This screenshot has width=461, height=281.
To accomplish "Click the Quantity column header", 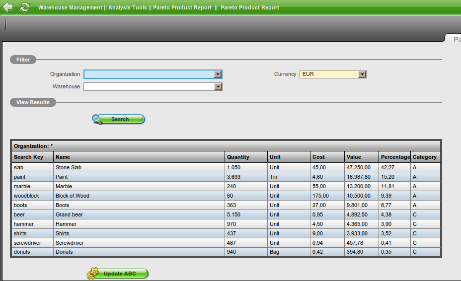I will tap(238, 157).
